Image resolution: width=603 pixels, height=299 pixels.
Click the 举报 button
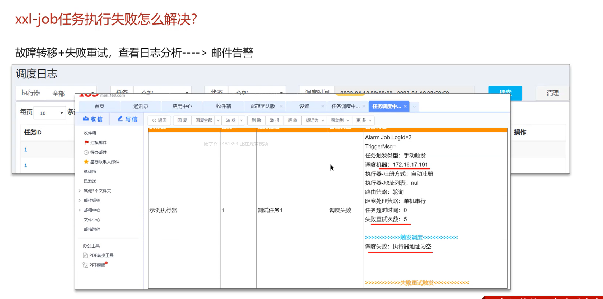275,120
